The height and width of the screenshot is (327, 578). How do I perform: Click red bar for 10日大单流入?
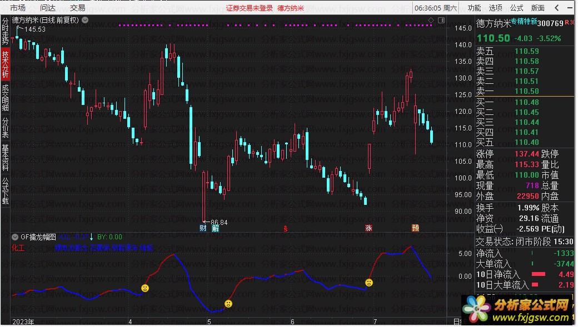(535, 284)
